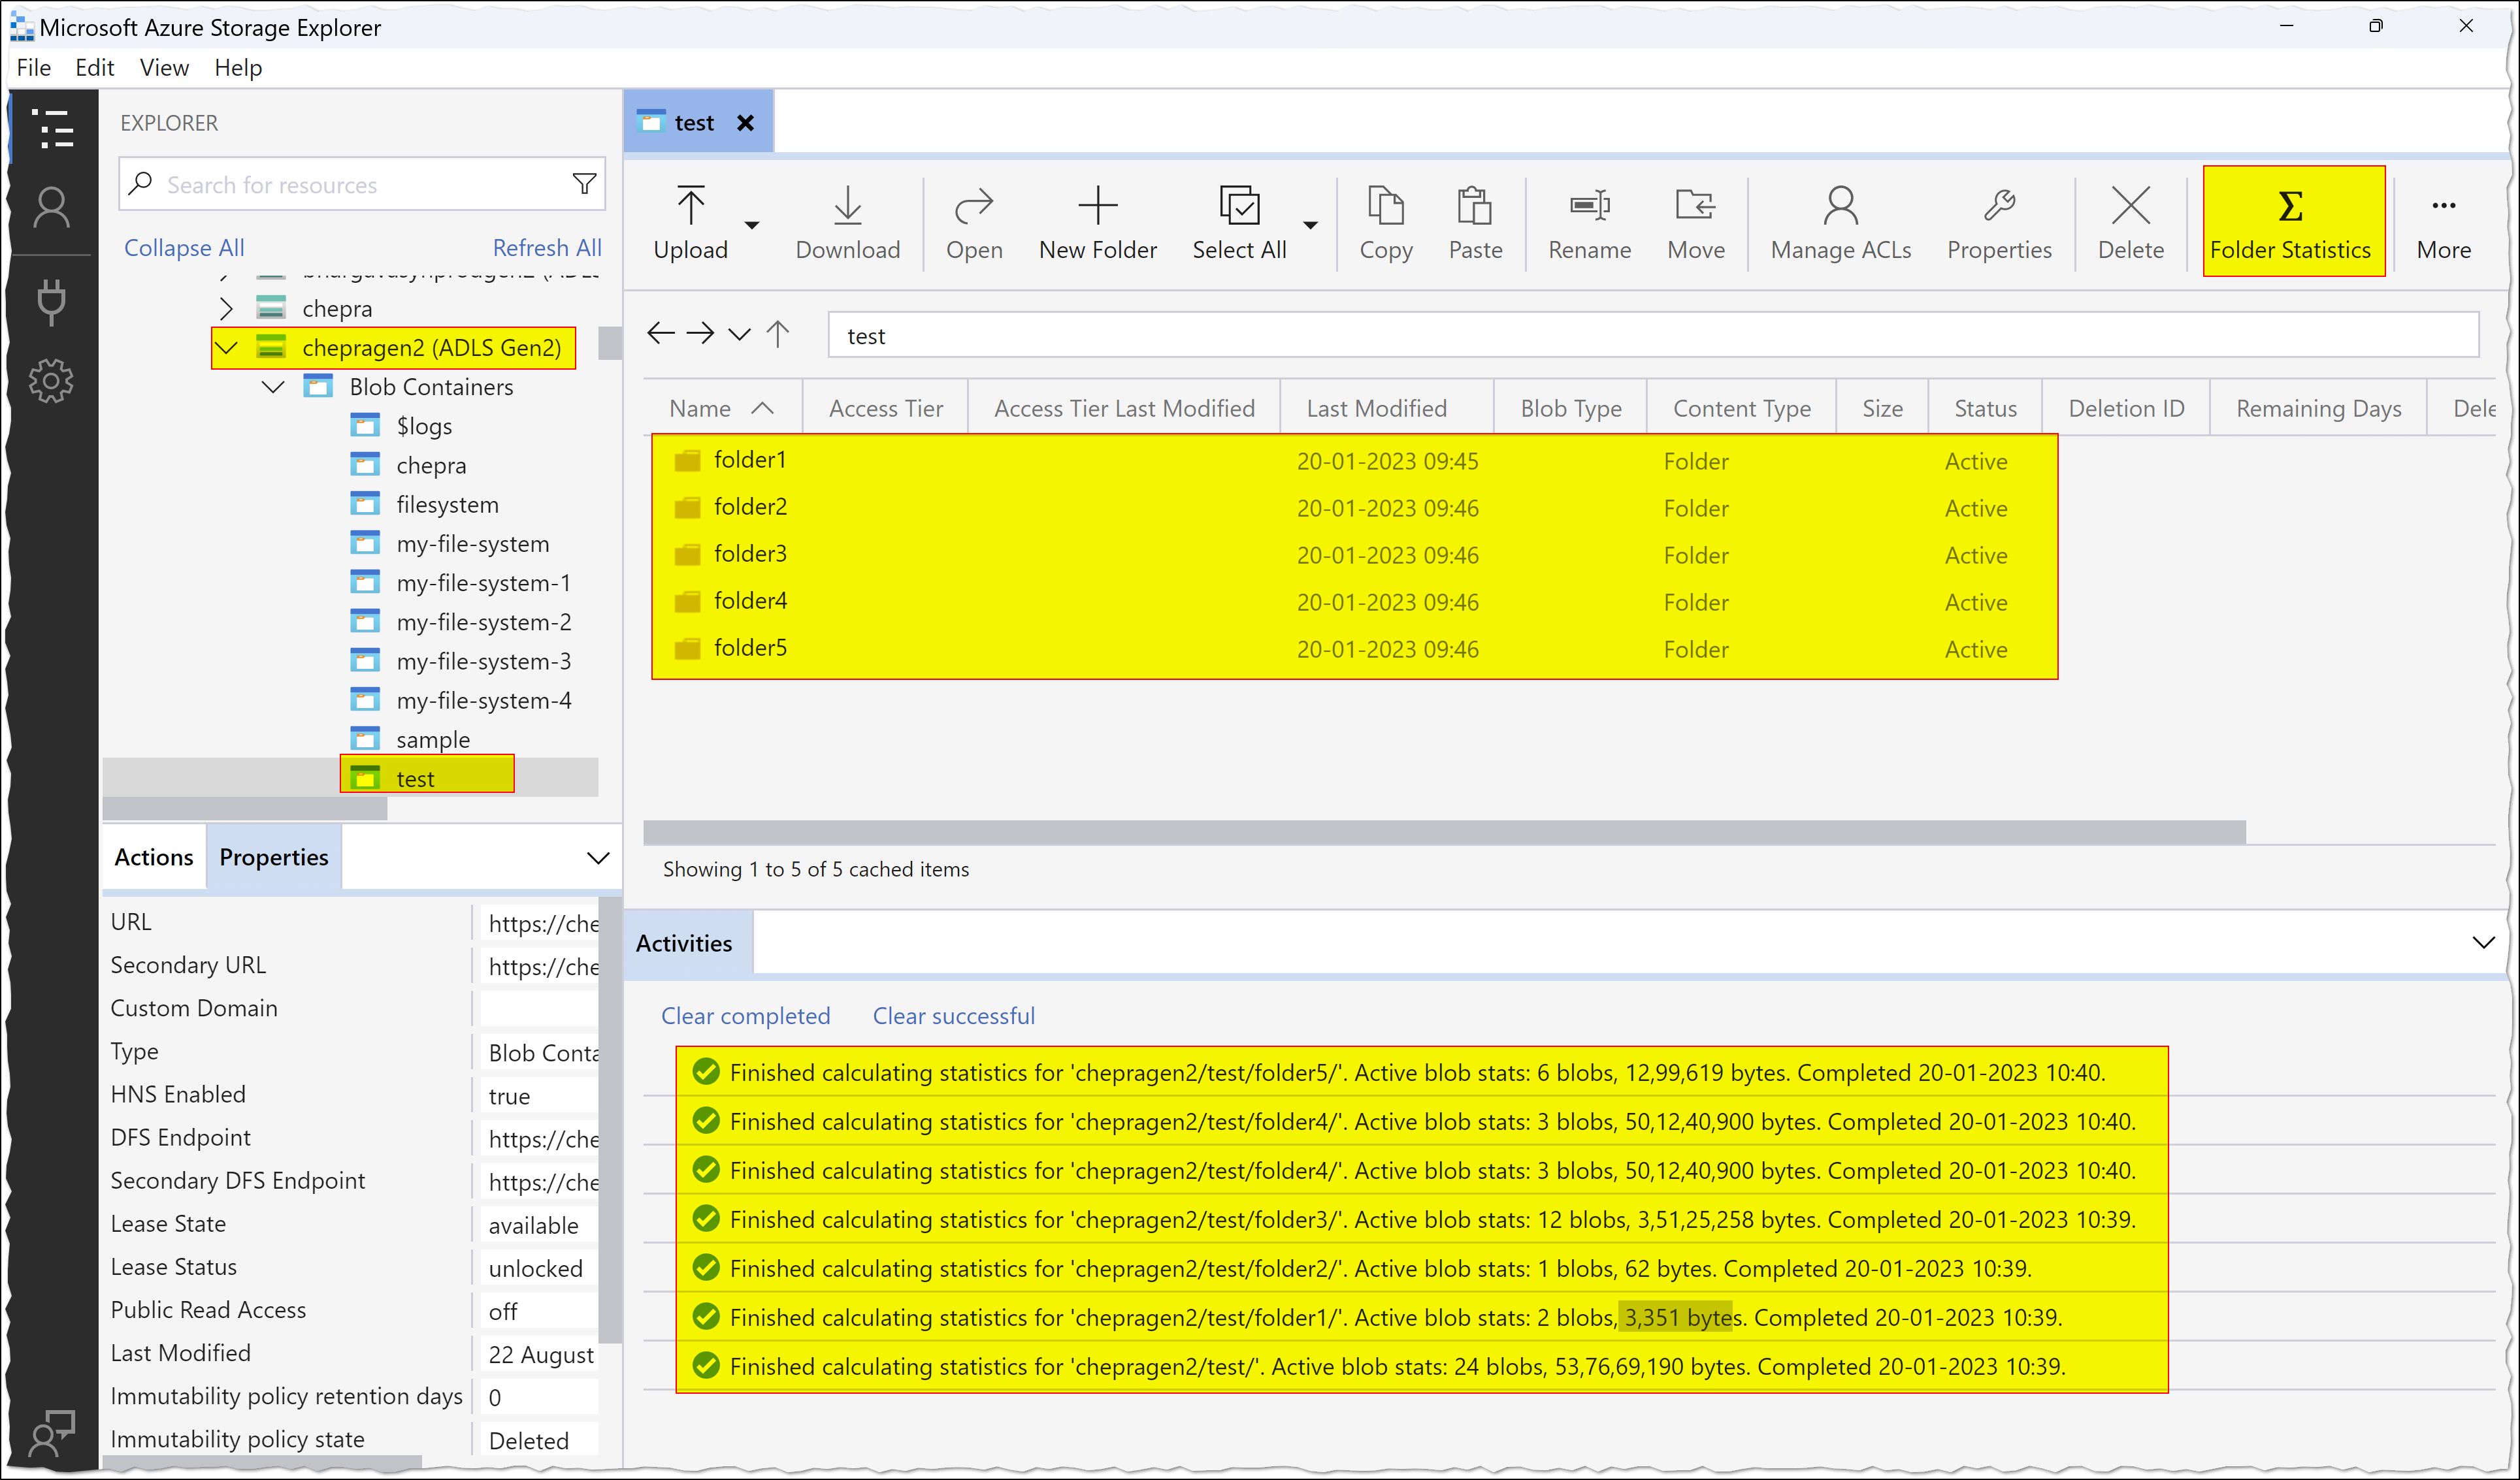This screenshot has height=1480, width=2520.
Task: Open the Select All dropdown arrow
Action: pyautogui.click(x=1310, y=225)
